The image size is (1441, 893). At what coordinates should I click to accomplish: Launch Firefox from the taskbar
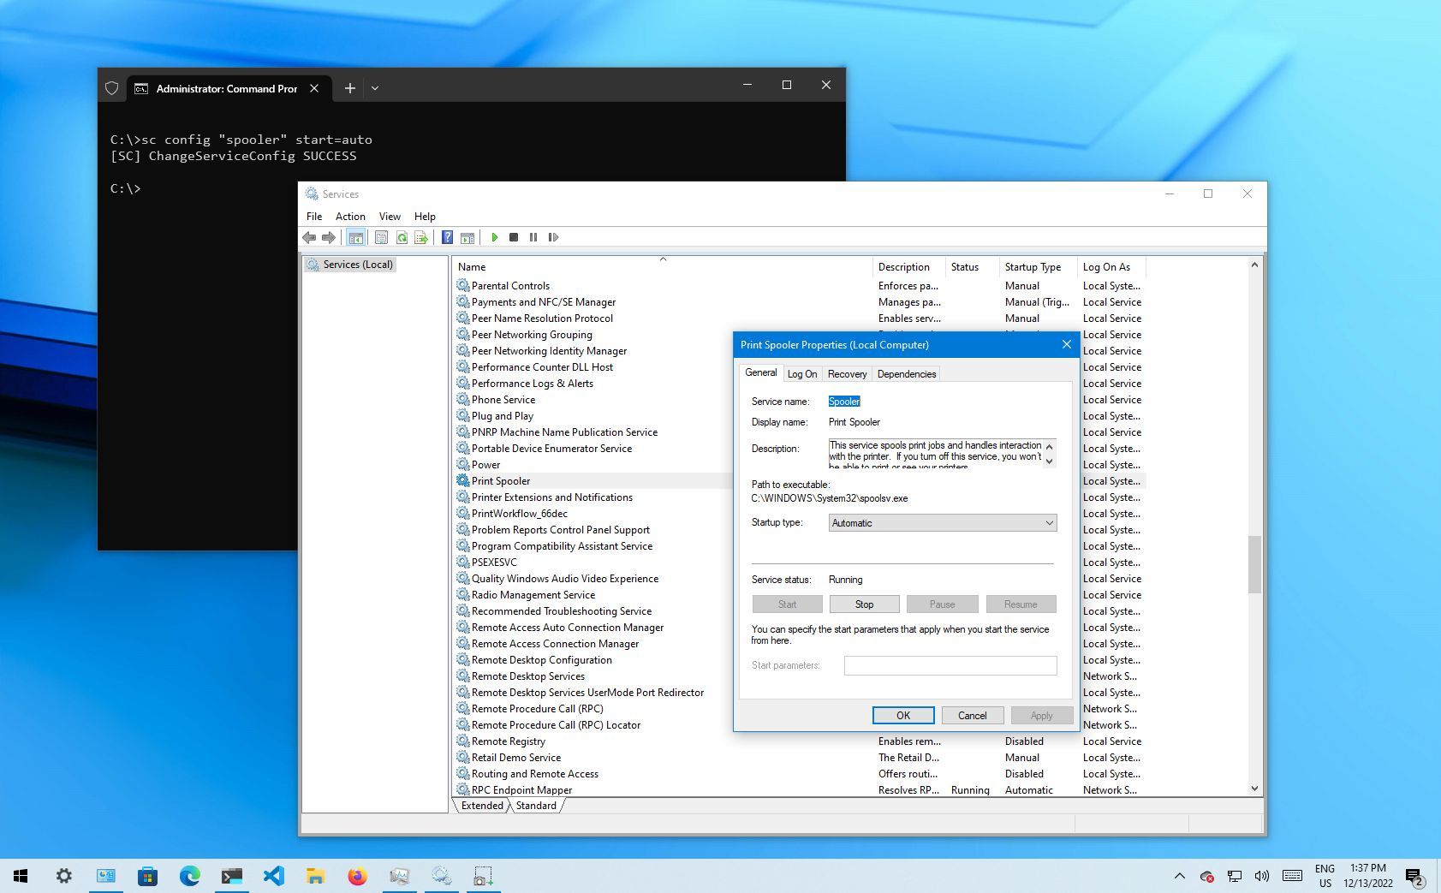(357, 876)
